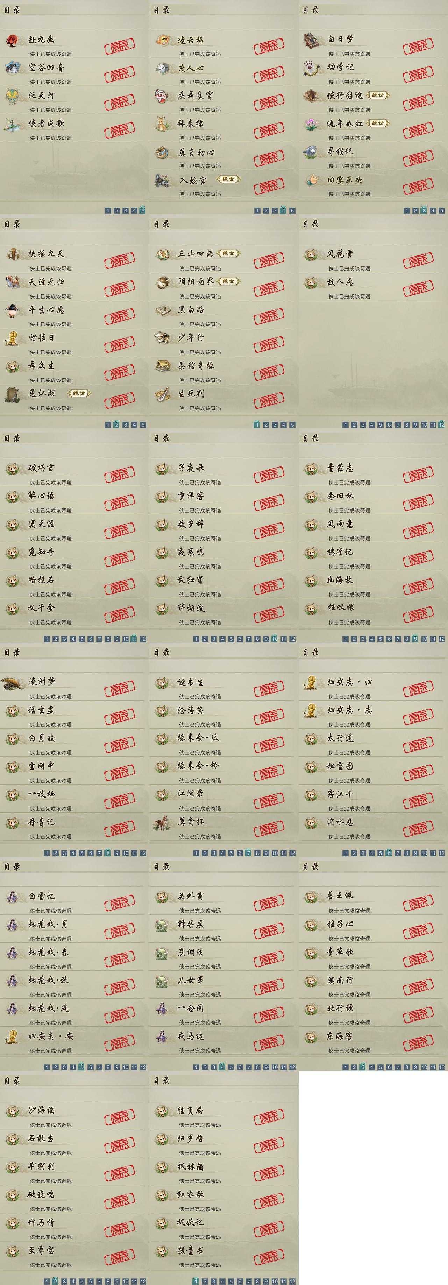Click the red stamp on the 茶馆奇缘 entry
448x1285 pixels.
point(269,372)
